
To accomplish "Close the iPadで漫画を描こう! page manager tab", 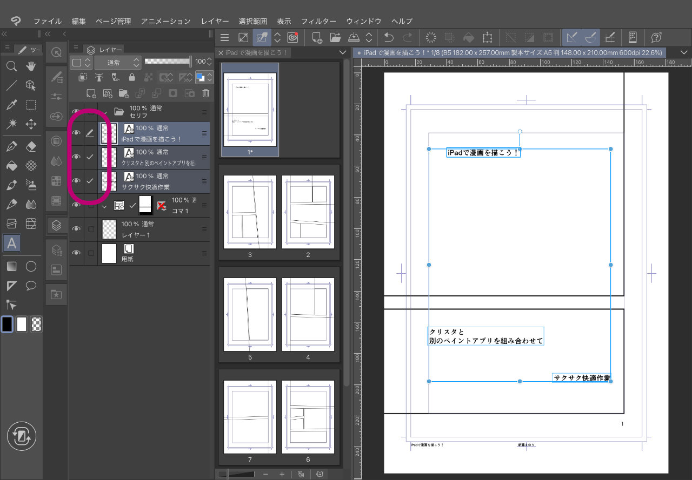I will [x=221, y=52].
